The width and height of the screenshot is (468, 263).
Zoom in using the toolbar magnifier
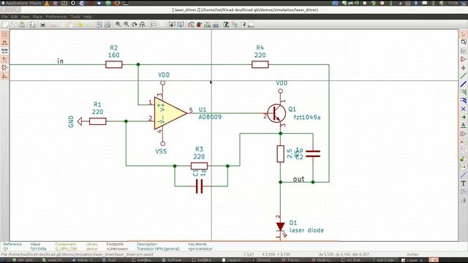[x=118, y=24]
